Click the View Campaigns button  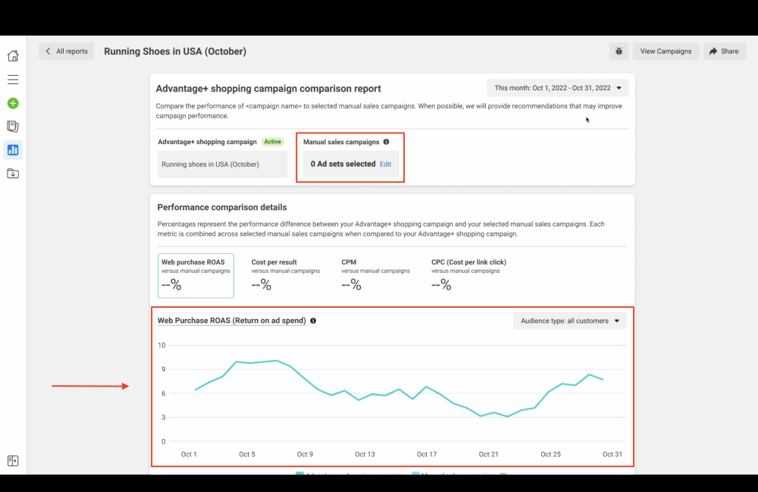(666, 52)
